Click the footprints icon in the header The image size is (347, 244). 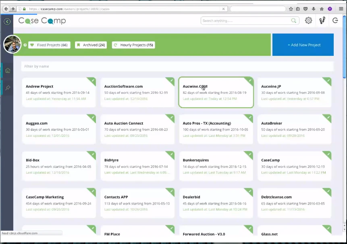click(x=322, y=21)
